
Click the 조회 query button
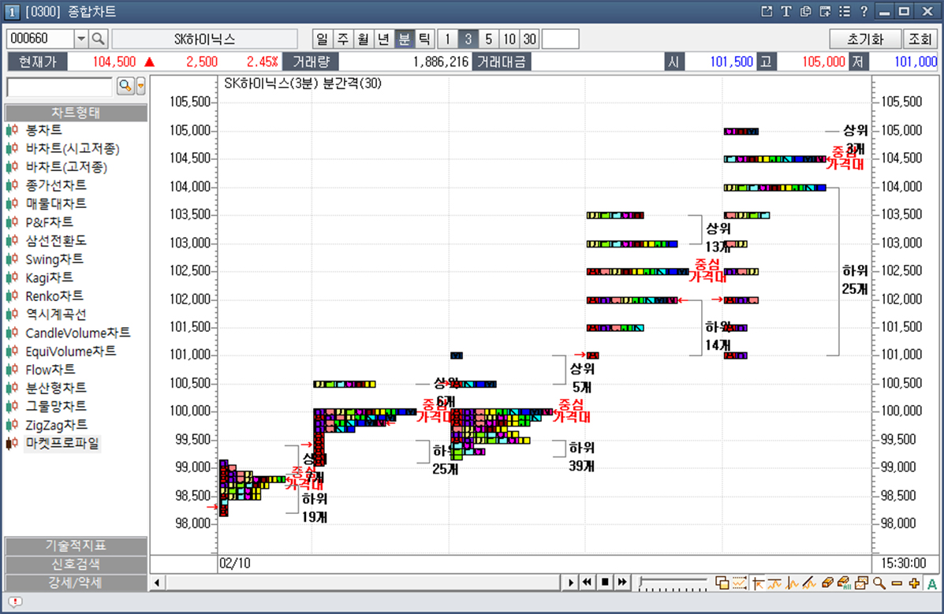coord(920,39)
